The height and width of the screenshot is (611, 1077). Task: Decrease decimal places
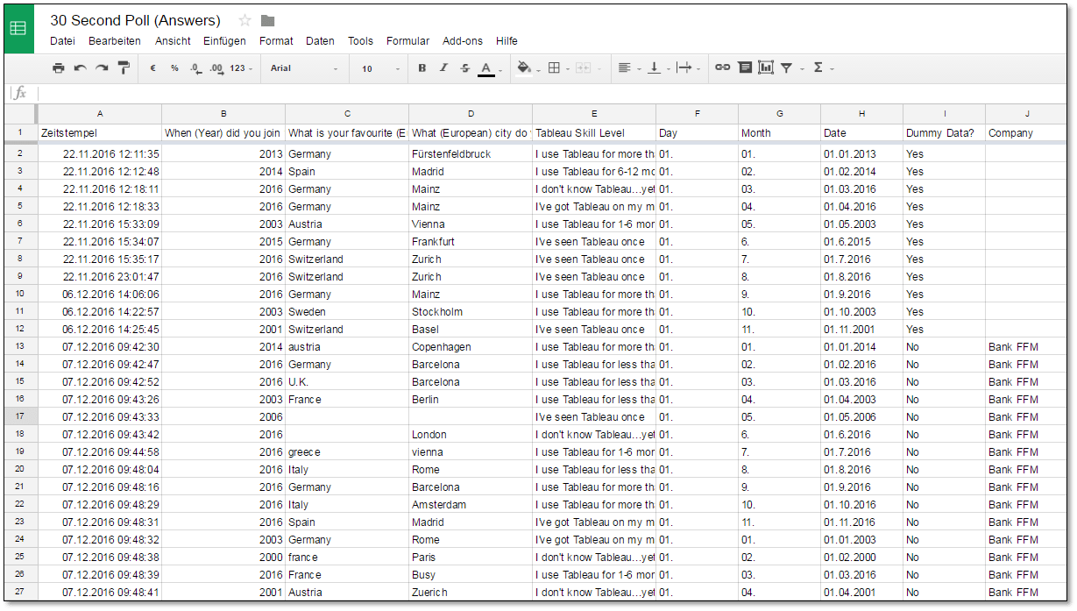point(195,67)
